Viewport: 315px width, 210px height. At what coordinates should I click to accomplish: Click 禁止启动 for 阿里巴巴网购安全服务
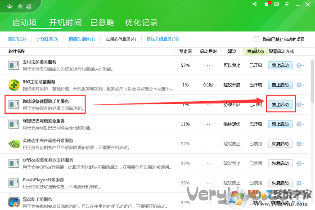[x=280, y=124]
